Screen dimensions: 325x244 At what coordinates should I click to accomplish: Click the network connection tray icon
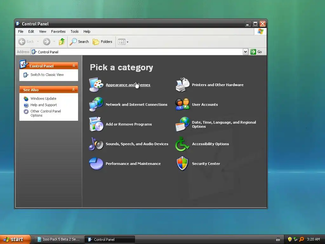(x=295, y=239)
